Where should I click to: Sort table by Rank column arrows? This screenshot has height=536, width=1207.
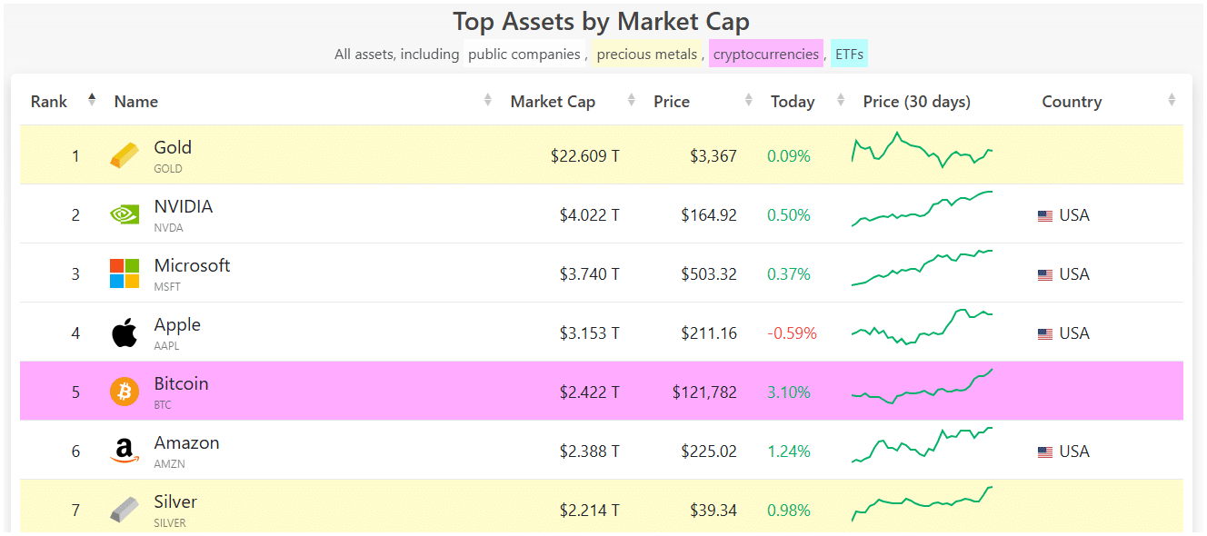click(x=92, y=100)
